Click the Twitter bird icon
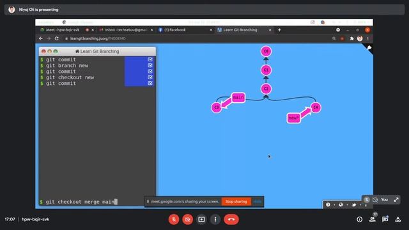 (x=353, y=204)
